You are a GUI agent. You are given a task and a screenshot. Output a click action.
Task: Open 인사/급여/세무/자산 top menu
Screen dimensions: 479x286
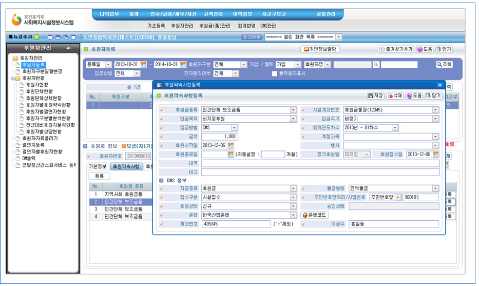coord(173,14)
